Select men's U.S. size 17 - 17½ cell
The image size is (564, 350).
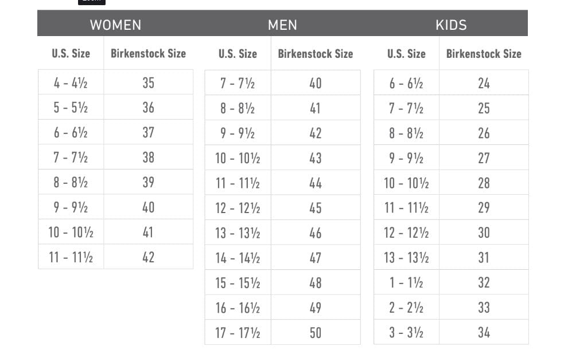click(x=238, y=333)
